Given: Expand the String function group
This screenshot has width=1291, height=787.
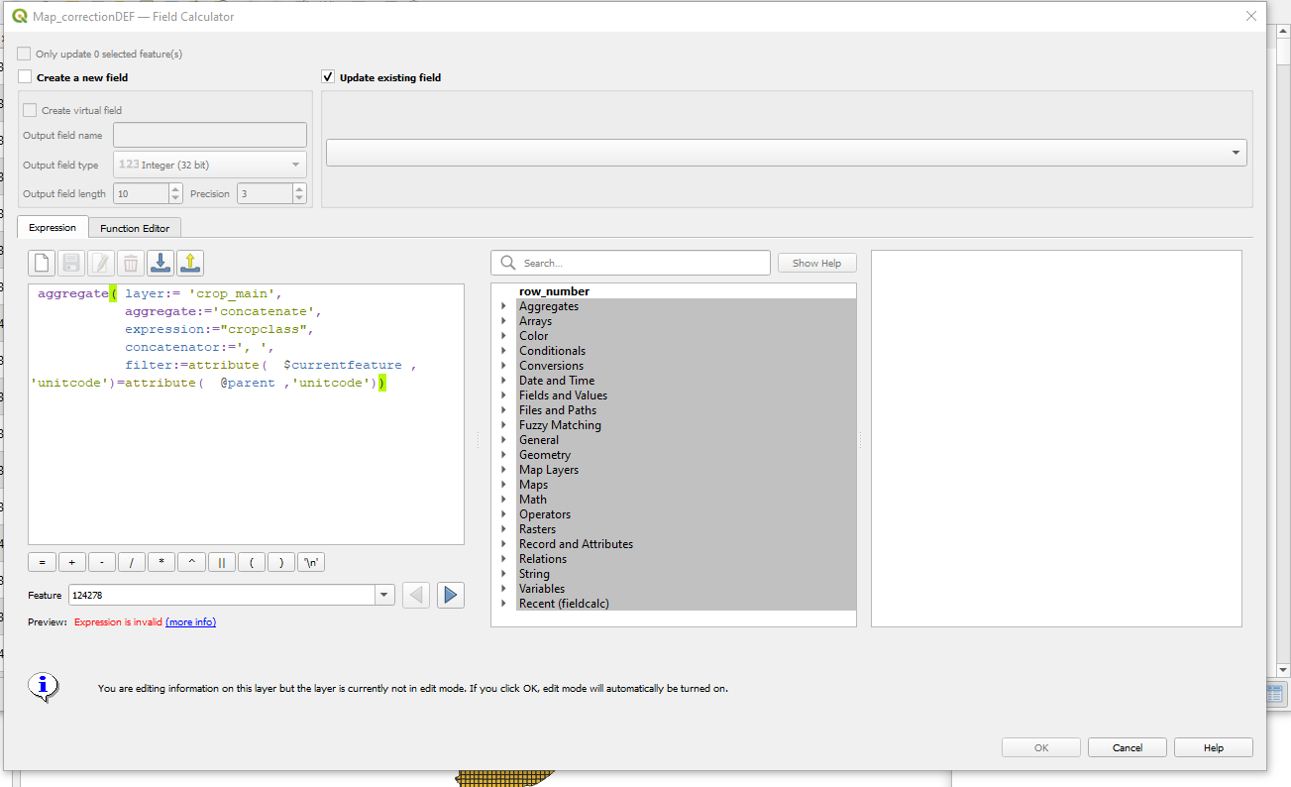Looking at the screenshot, I should pyautogui.click(x=503, y=574).
